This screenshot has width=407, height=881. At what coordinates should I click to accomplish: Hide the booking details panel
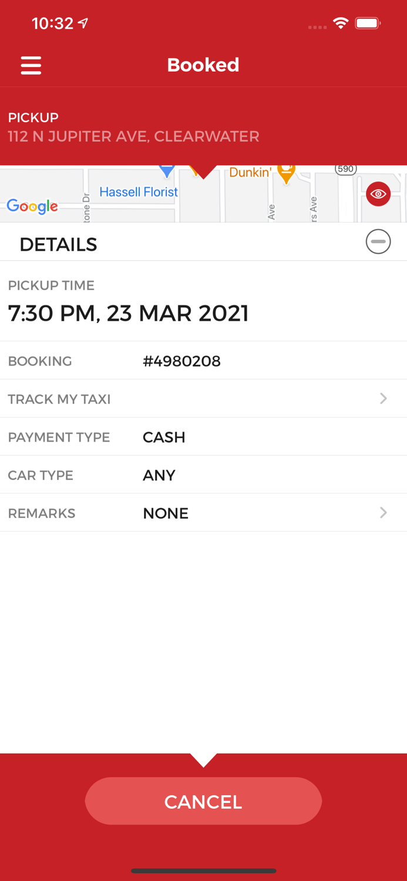378,241
